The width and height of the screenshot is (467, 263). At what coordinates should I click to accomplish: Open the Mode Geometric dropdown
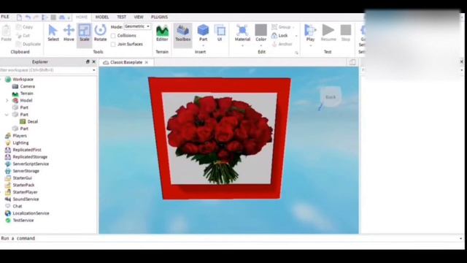(x=137, y=26)
